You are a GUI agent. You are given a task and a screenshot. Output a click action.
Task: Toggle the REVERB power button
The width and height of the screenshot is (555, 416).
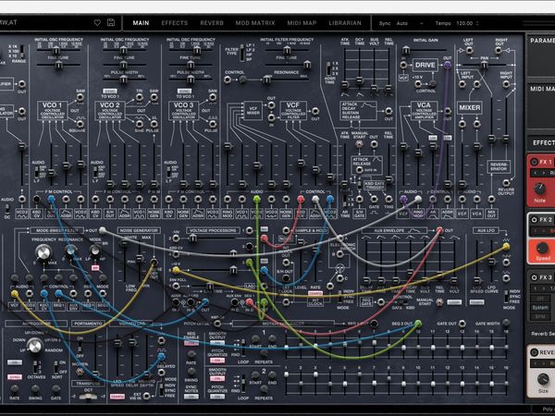click(x=534, y=352)
